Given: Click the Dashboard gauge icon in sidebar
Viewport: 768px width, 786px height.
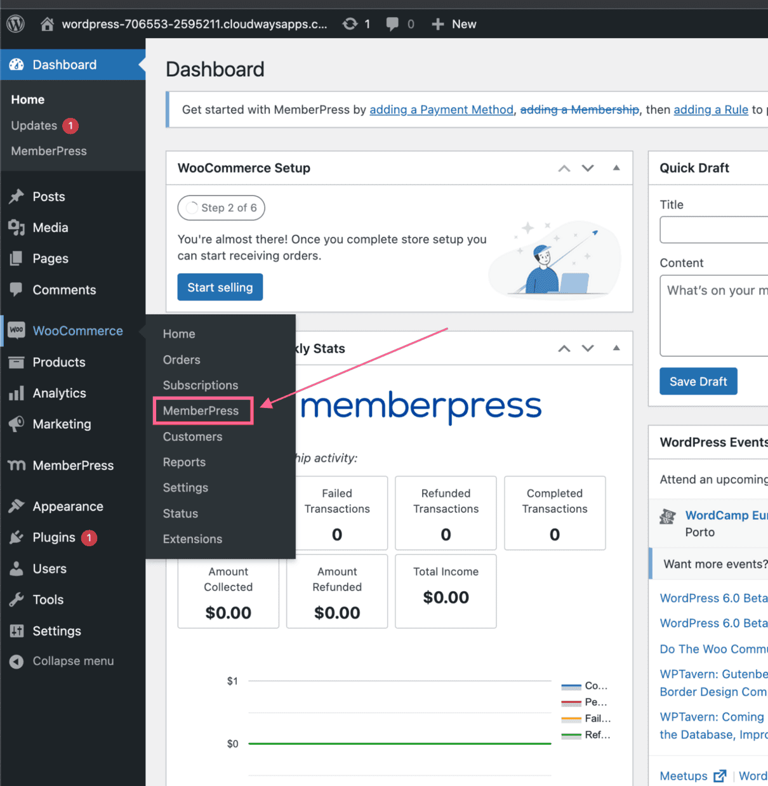Looking at the screenshot, I should tap(17, 65).
